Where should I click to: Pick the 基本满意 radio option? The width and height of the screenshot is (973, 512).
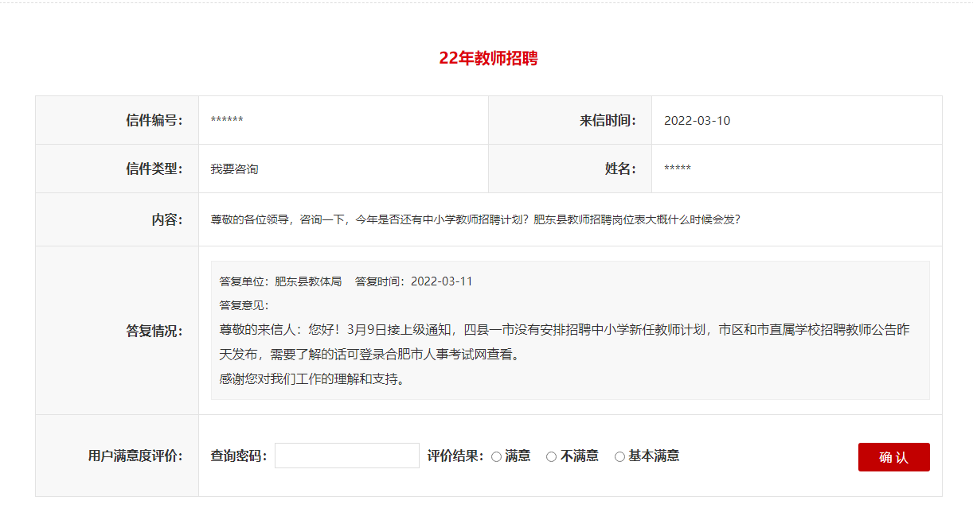pyautogui.click(x=620, y=456)
